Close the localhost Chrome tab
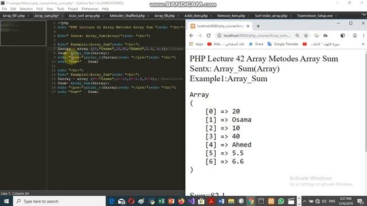Viewport: 367px width, 206px height. point(248,26)
